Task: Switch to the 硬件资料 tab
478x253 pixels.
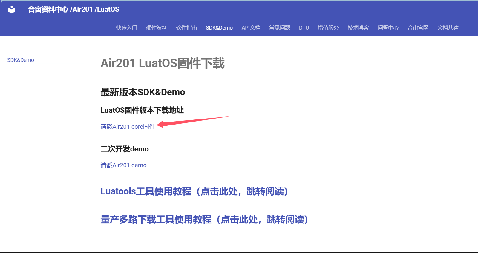Action: point(157,28)
